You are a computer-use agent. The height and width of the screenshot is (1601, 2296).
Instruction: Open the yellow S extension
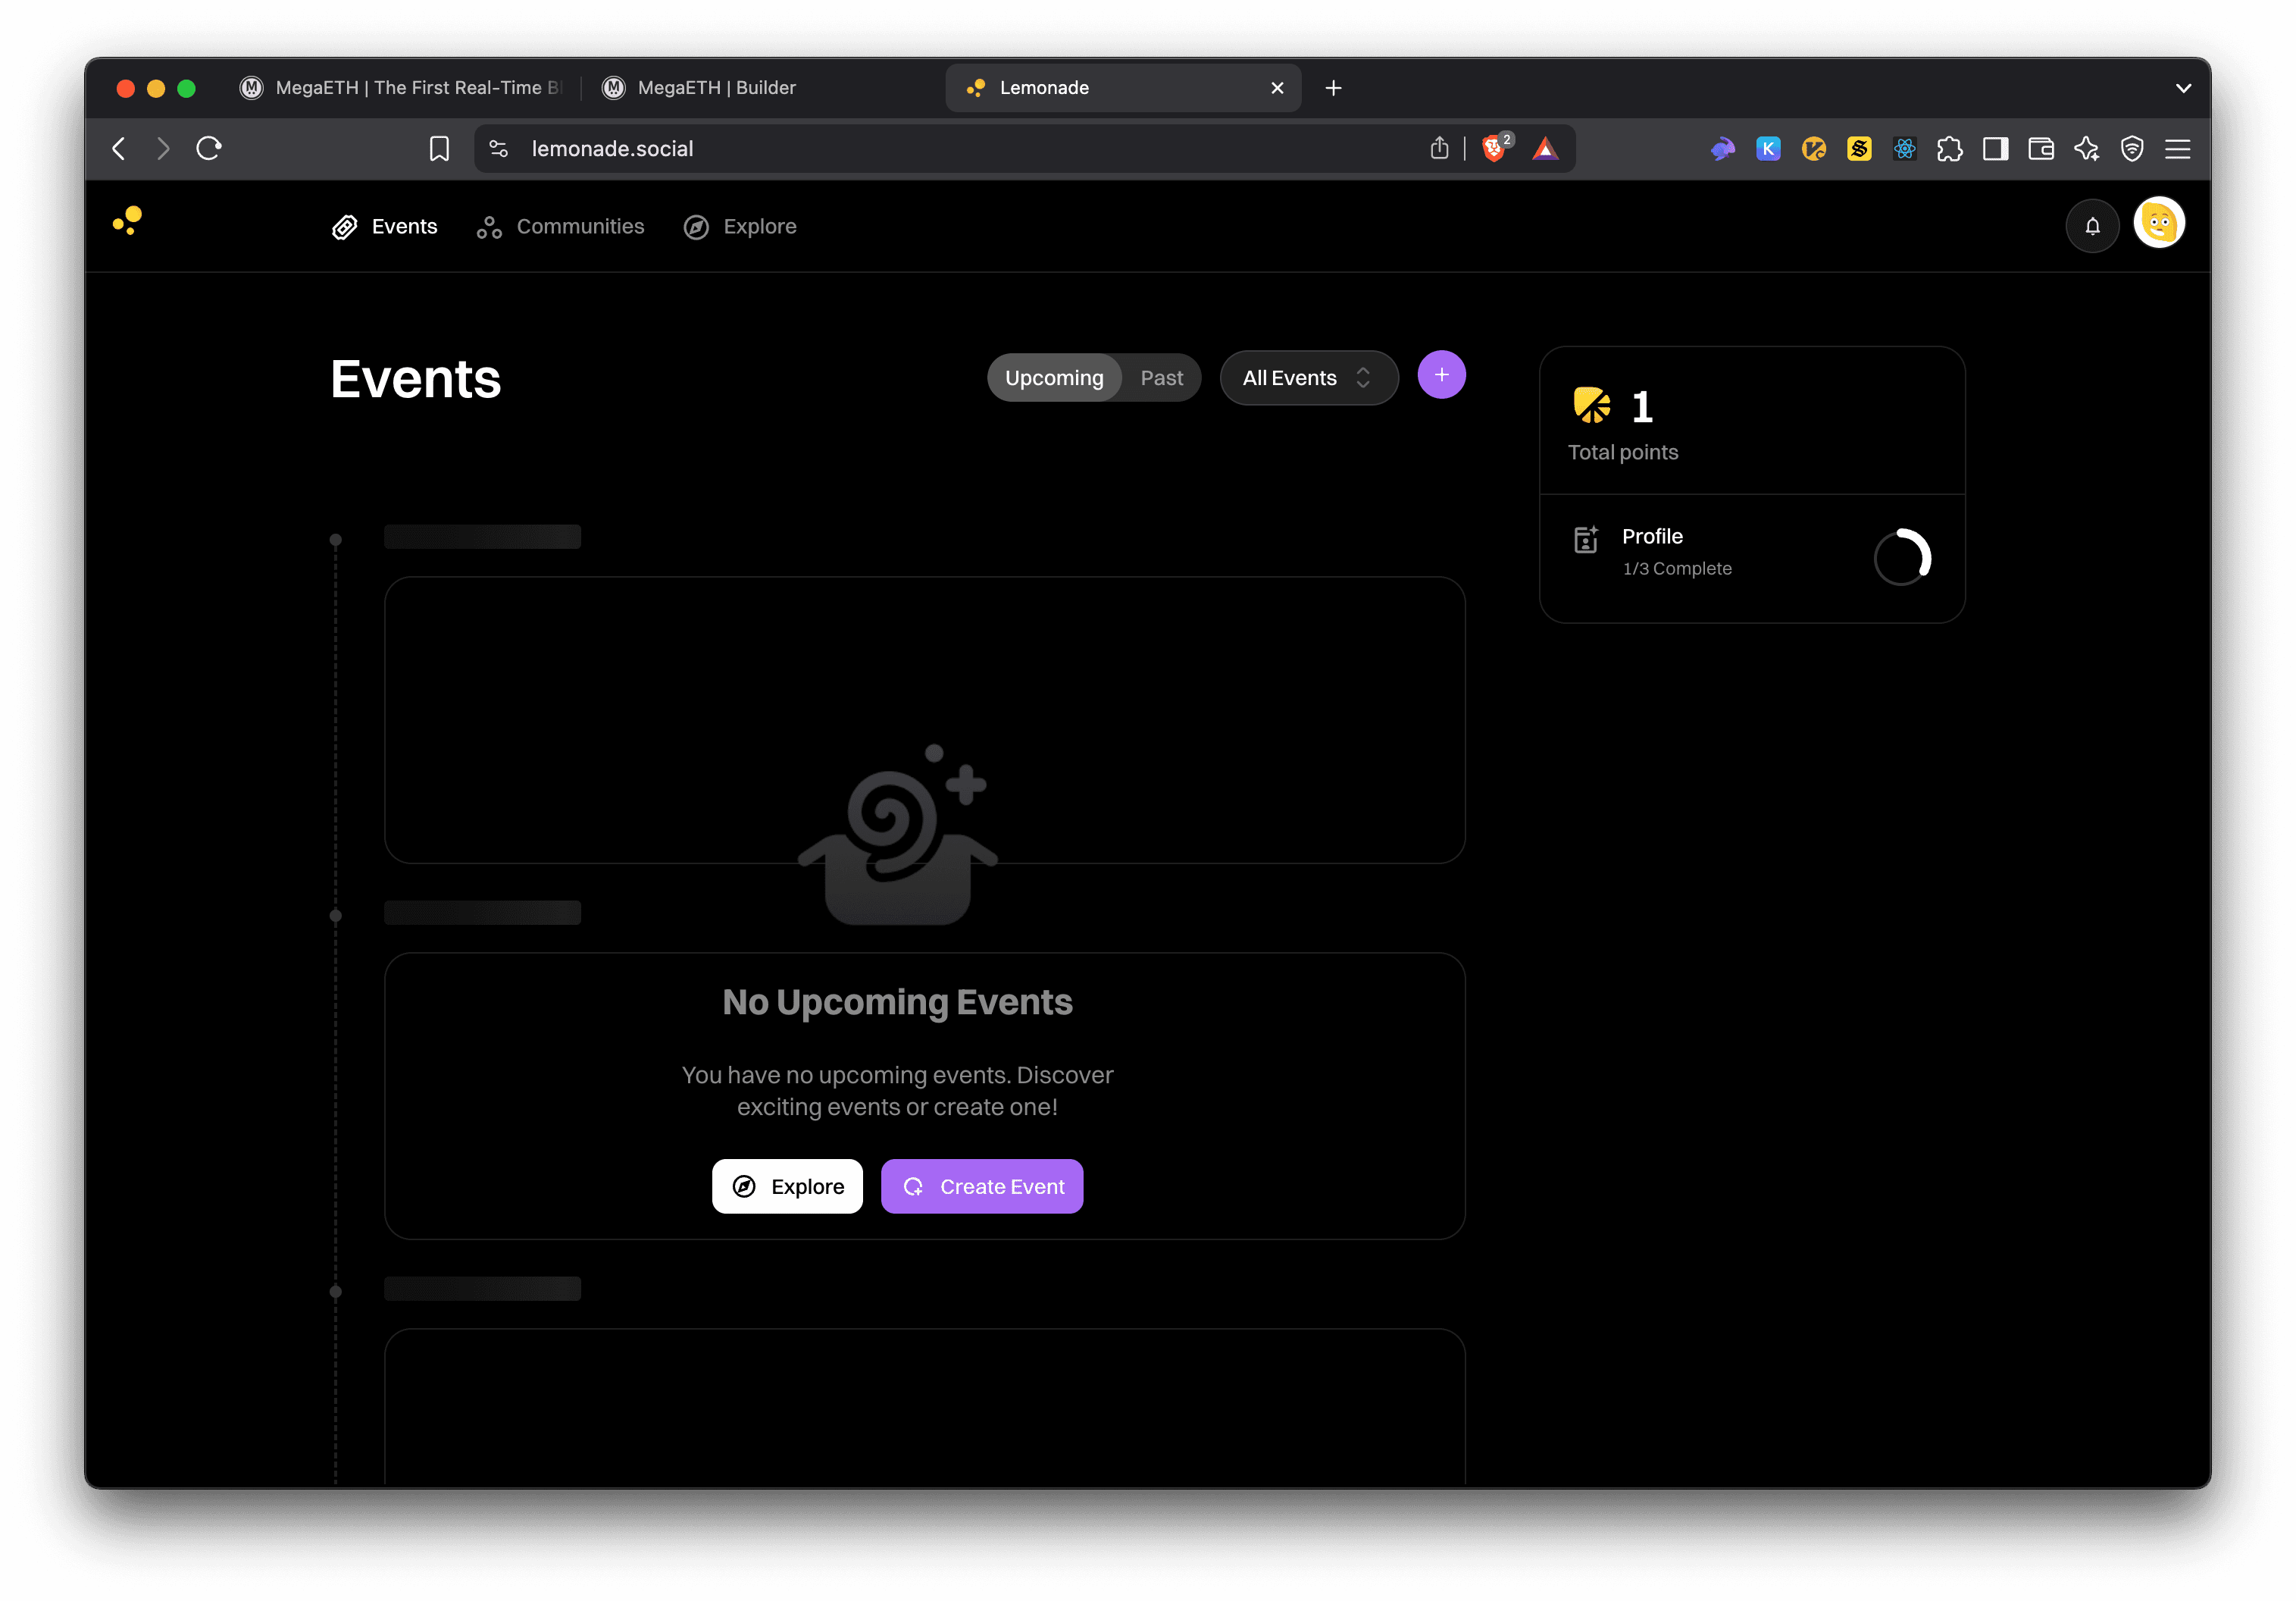[x=1859, y=149]
